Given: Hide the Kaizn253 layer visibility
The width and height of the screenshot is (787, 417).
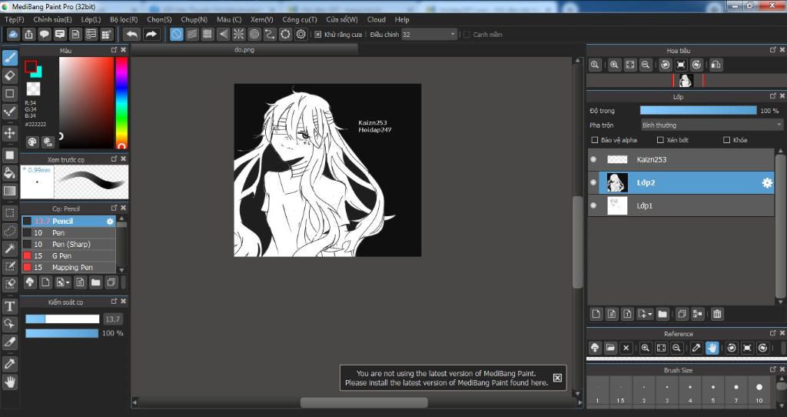Looking at the screenshot, I should point(593,159).
